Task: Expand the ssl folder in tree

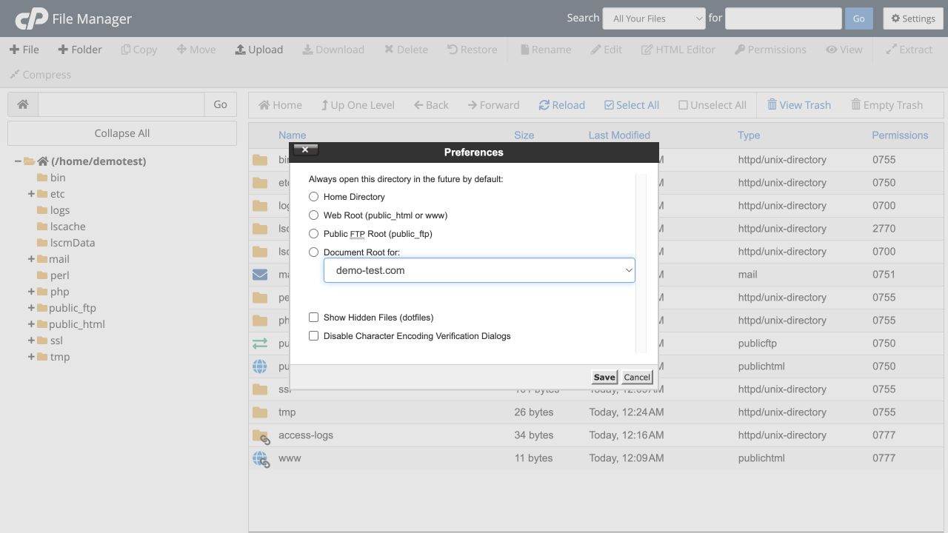Action: pyautogui.click(x=32, y=341)
